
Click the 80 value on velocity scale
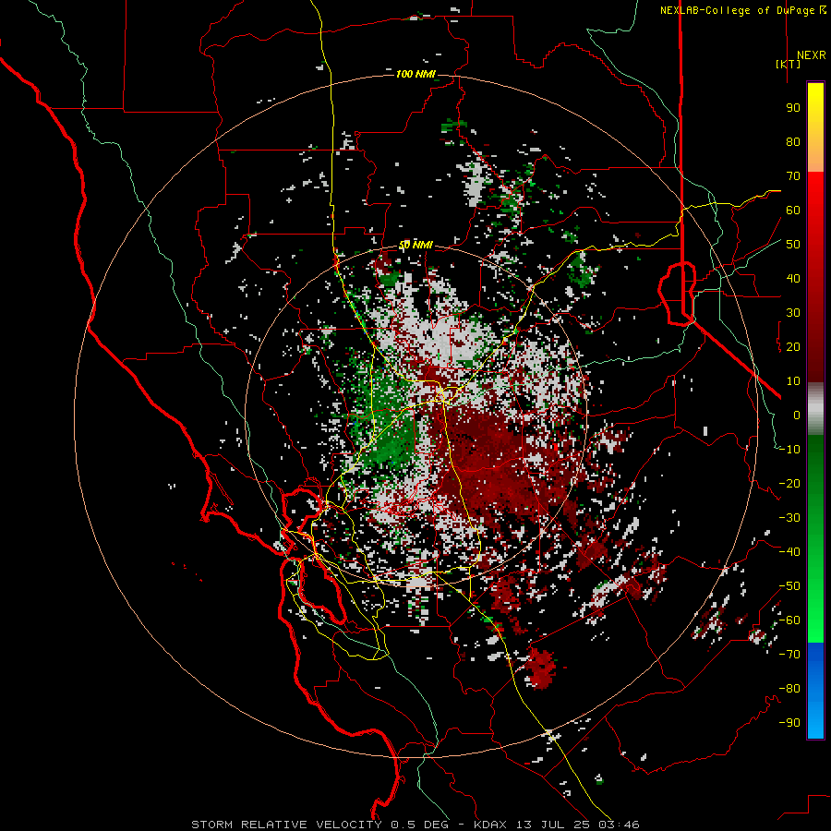click(793, 141)
